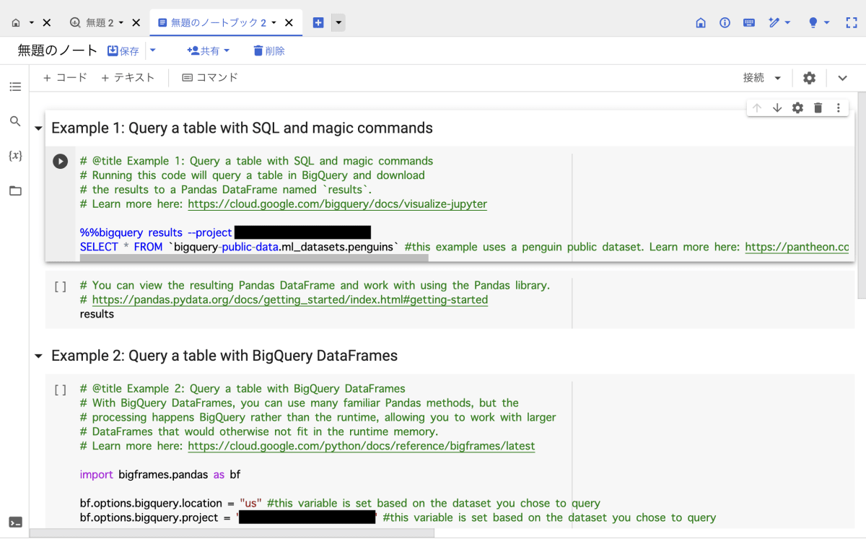Open the pandas getting-started link
The width and height of the screenshot is (866, 539).
tap(290, 299)
